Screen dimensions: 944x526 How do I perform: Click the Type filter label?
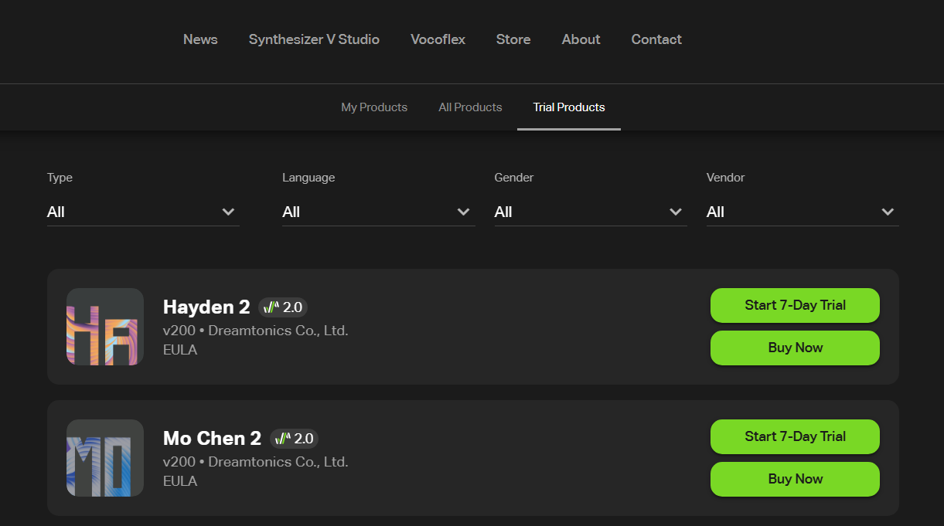coord(60,178)
